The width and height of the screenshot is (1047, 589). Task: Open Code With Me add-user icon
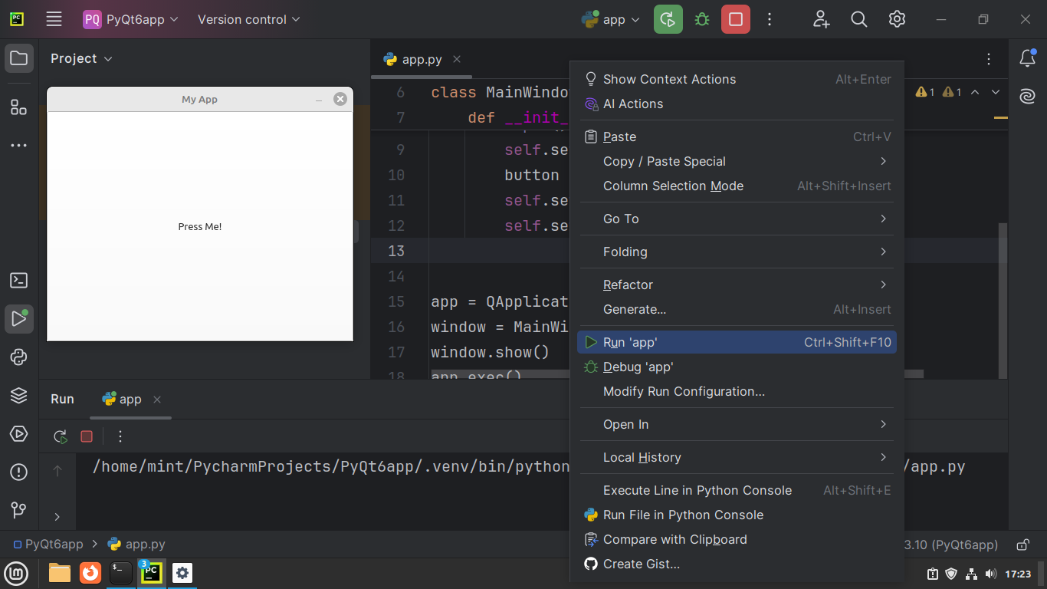point(821,19)
